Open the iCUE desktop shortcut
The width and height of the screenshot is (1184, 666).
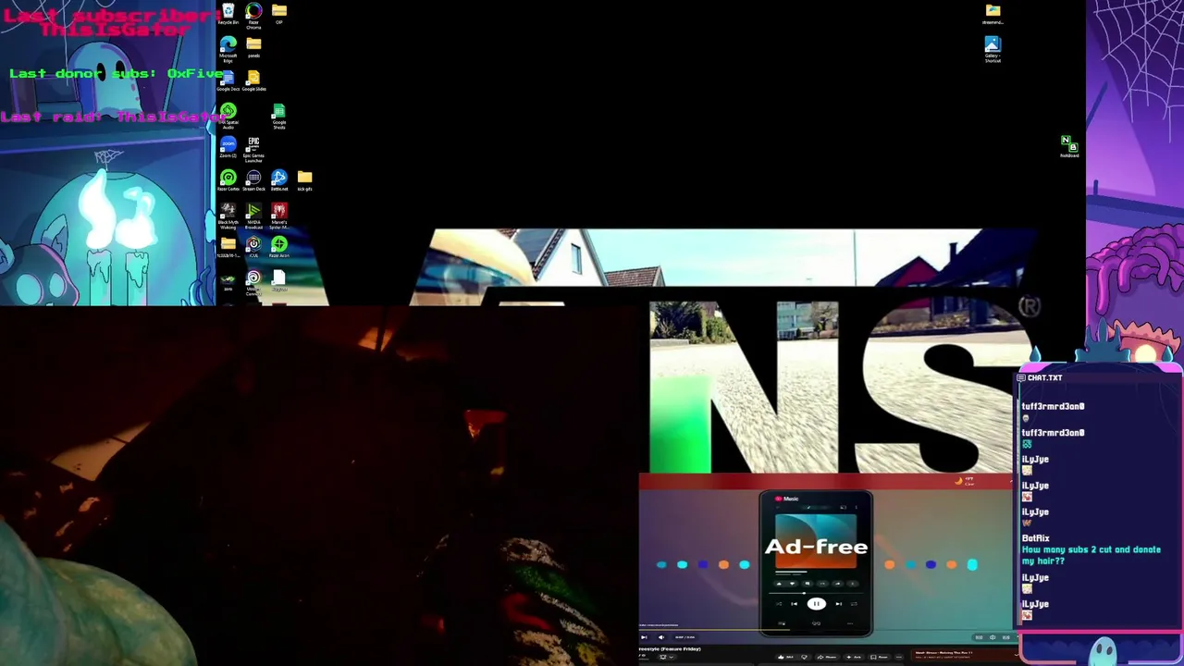(253, 247)
